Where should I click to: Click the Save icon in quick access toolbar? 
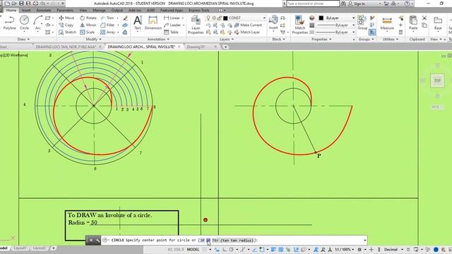[21, 4]
